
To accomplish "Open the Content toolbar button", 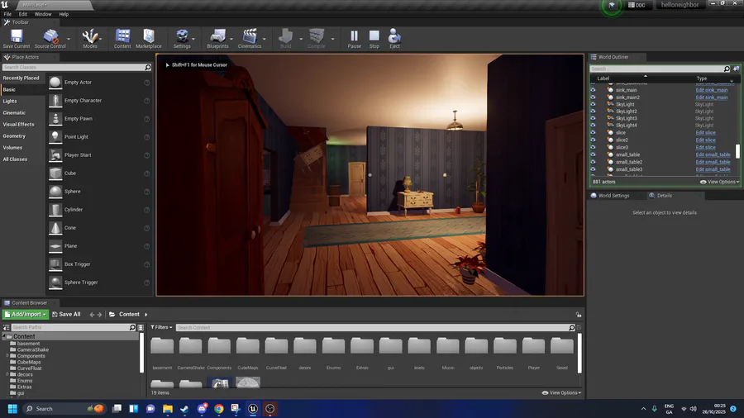I will point(122,38).
